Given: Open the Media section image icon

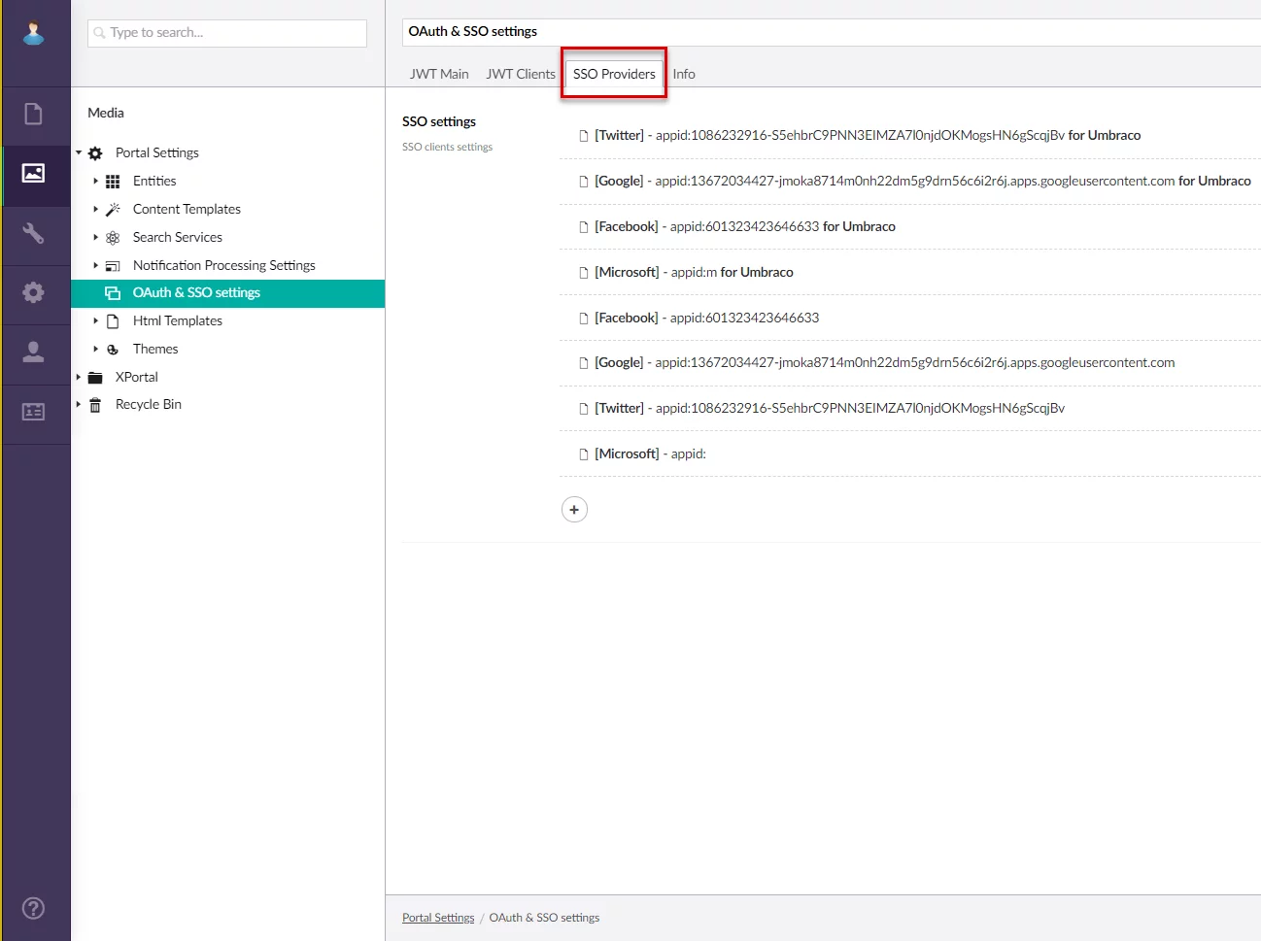Looking at the screenshot, I should coord(33,174).
